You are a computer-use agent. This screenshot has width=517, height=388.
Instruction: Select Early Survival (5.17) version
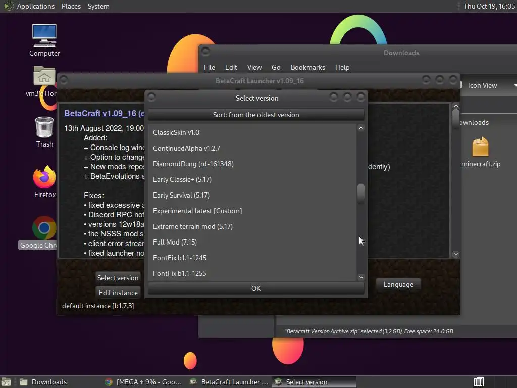pos(252,195)
